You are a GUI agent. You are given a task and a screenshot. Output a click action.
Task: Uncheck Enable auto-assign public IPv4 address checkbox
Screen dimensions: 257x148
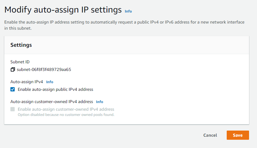(13, 90)
